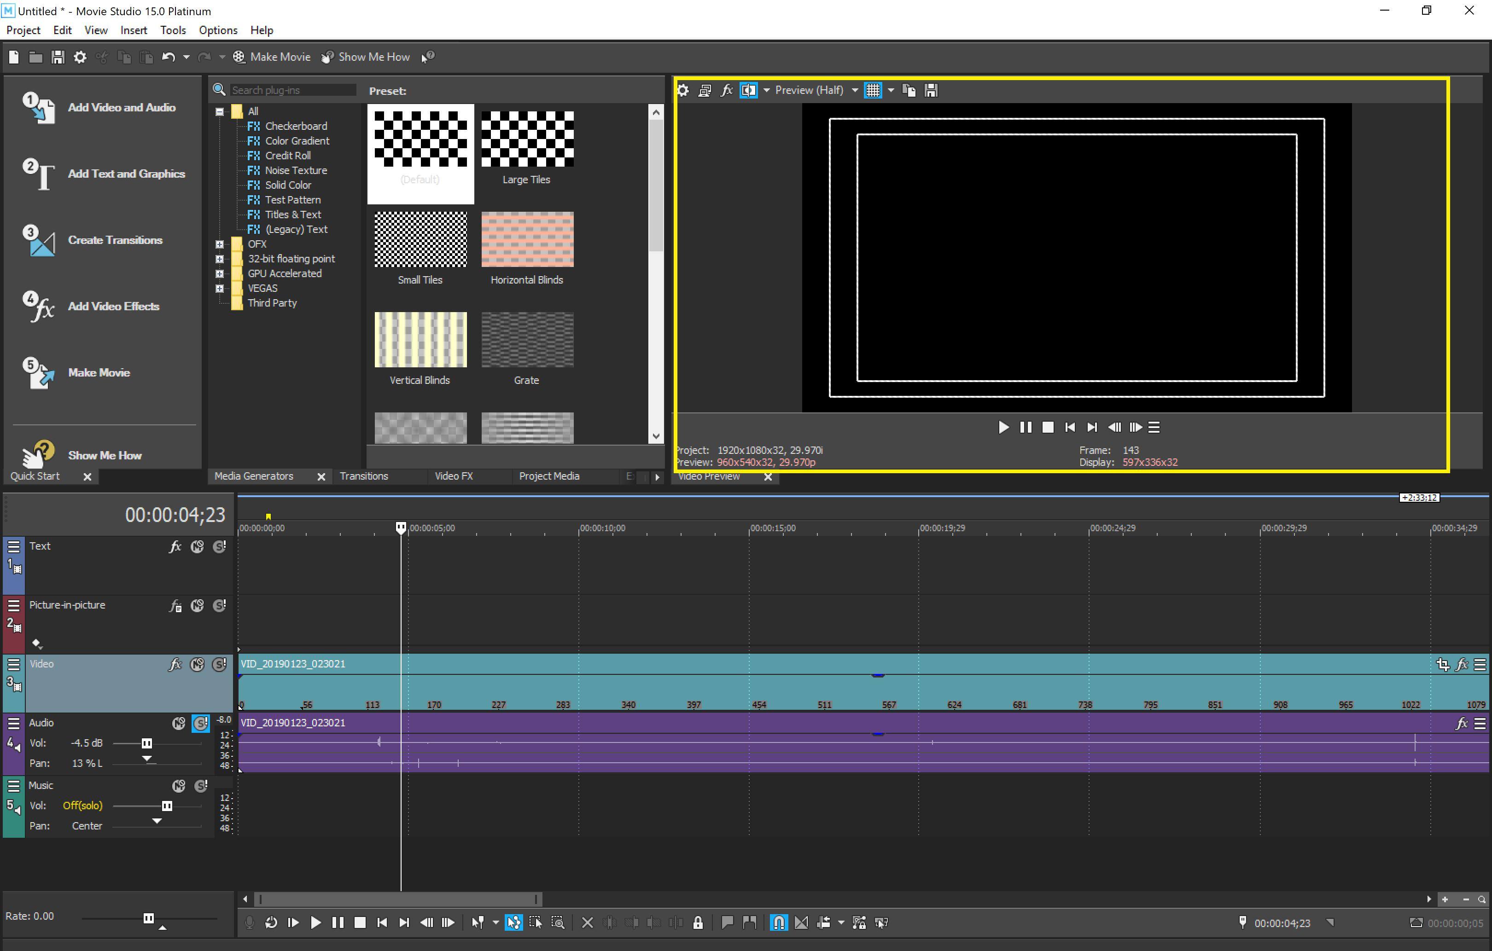Click the Audio track volume slider

pos(147,743)
